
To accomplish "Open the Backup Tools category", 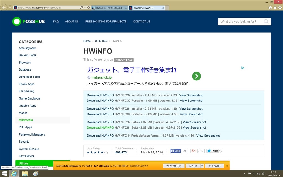I will (x=27, y=55).
